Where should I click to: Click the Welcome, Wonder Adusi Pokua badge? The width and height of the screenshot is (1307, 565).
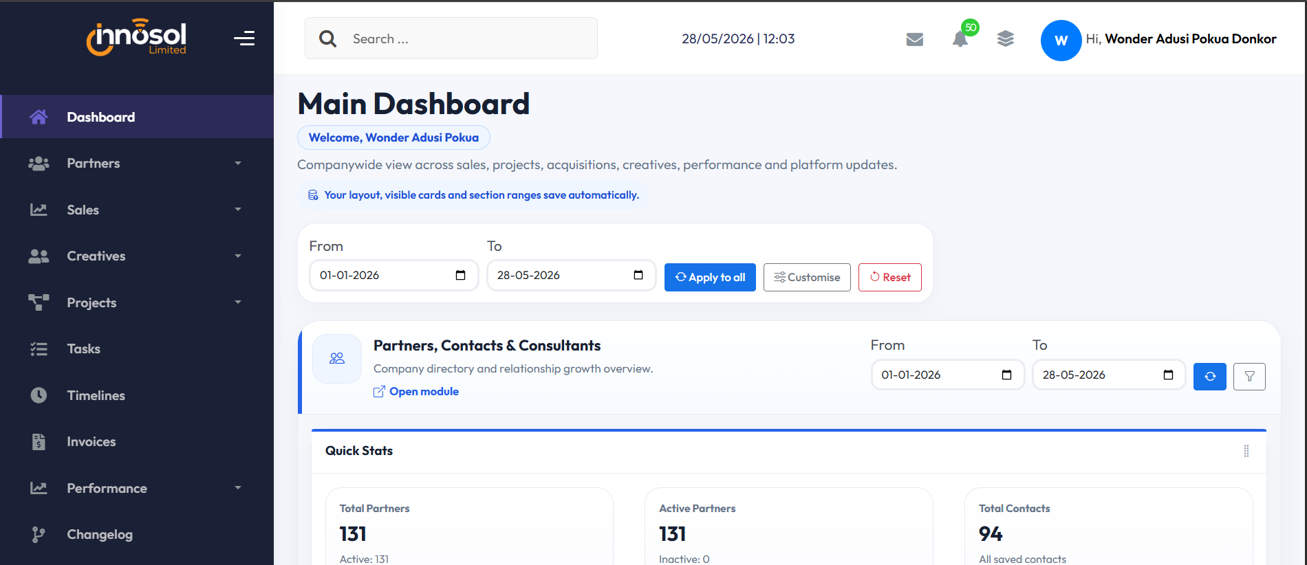393,137
